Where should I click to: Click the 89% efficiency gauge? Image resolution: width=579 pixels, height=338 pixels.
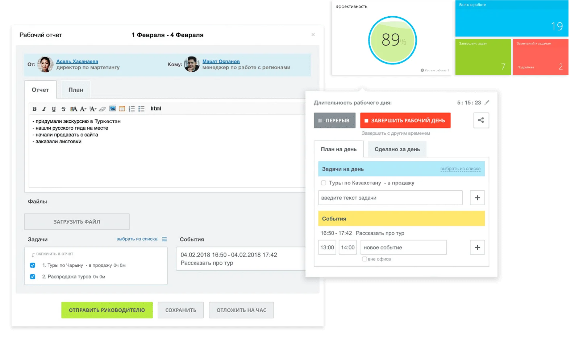(x=392, y=40)
